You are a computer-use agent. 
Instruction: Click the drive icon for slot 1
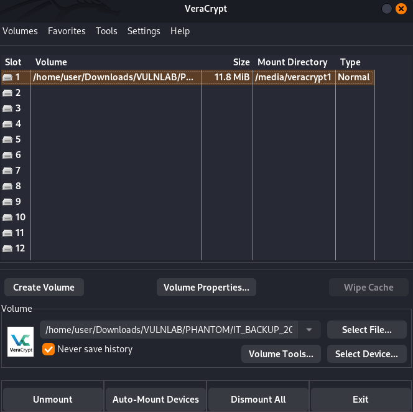7,78
